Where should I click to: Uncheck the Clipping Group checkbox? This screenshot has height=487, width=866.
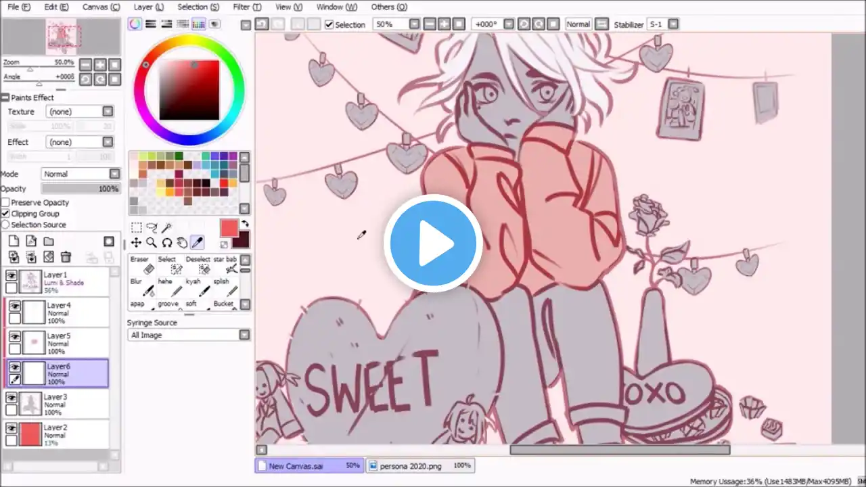5,214
